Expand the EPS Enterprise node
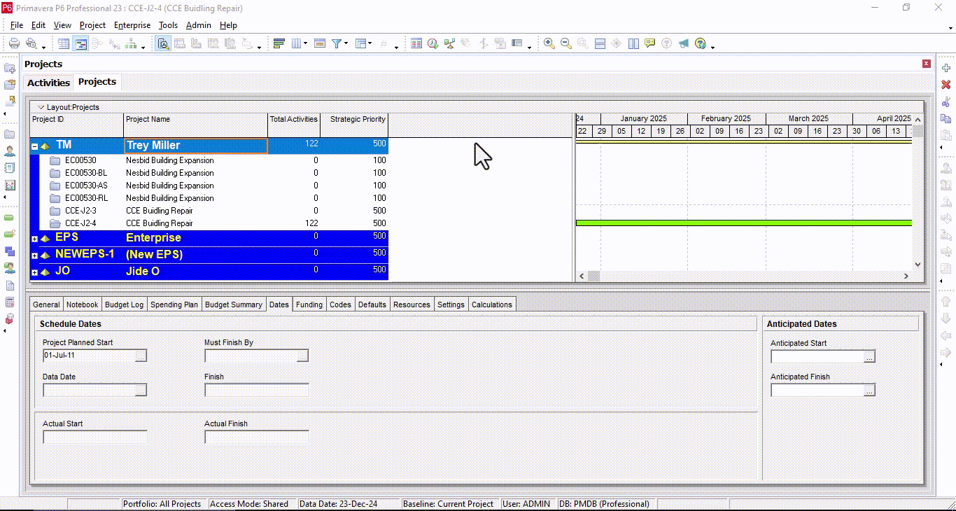The width and height of the screenshot is (956, 511). coord(34,237)
